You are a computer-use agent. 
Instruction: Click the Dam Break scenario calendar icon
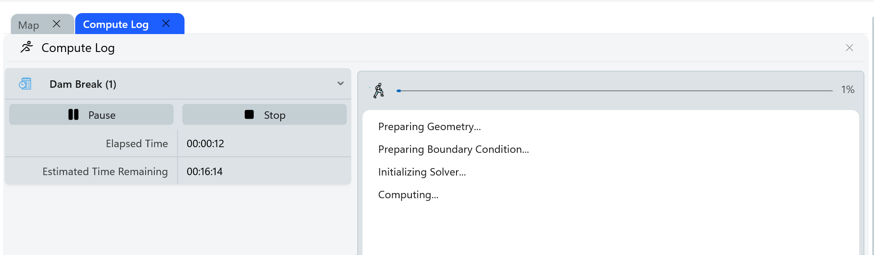[25, 84]
